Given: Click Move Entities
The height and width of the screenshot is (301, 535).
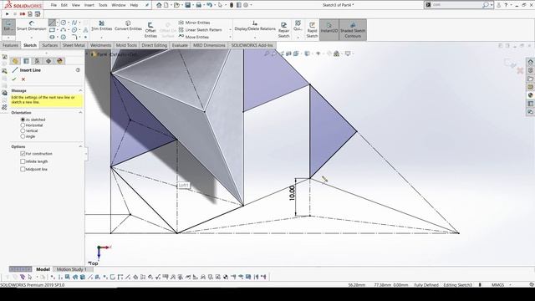Looking at the screenshot, I should [x=194, y=37].
